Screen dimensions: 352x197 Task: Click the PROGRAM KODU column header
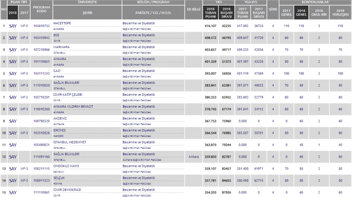42,11
